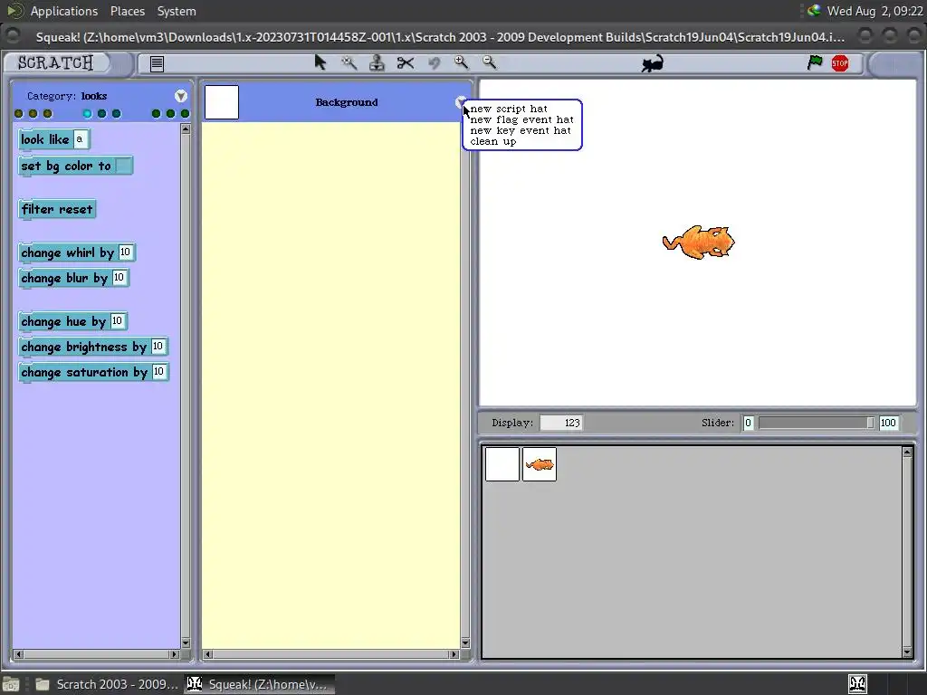Click the Squeak window menu icon in title bar
Viewport: 927px width, 695px height.
[13, 36]
